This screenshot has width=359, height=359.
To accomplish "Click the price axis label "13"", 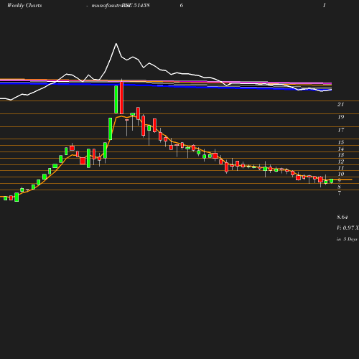I will coord(341,155).
